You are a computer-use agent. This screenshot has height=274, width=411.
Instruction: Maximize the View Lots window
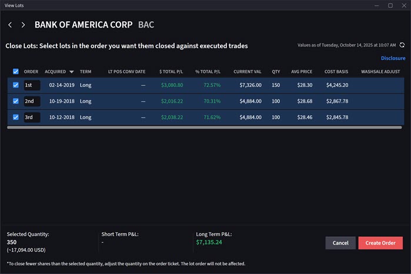click(390, 5)
